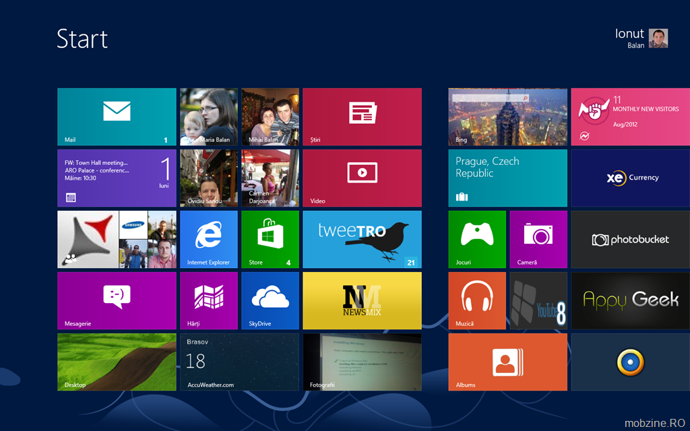The image size is (690, 431).
Task: Launch the Appy Geek tile
Action: pos(631,301)
